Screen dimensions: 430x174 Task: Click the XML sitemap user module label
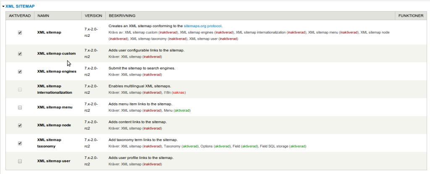[x=53, y=161]
